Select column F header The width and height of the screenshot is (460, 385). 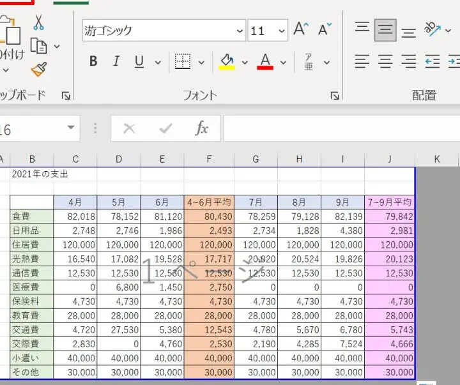coord(209,159)
